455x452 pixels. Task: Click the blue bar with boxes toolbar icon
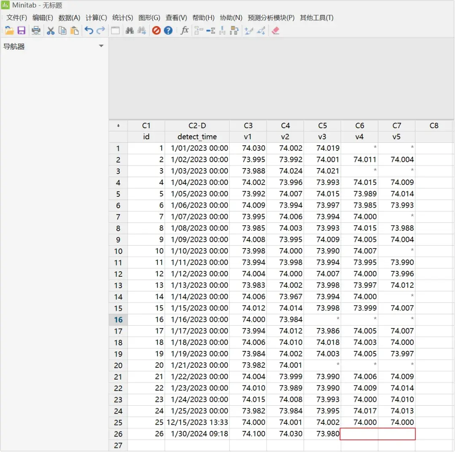click(x=211, y=30)
